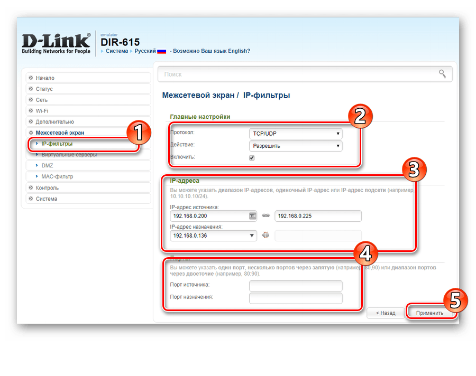
Task: Click the DIR-615 model title
Action: pos(120,42)
